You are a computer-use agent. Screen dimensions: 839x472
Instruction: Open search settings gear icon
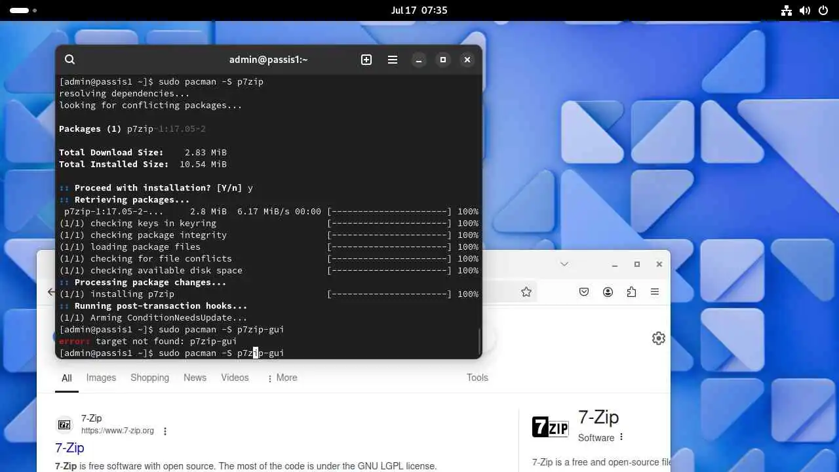(659, 338)
